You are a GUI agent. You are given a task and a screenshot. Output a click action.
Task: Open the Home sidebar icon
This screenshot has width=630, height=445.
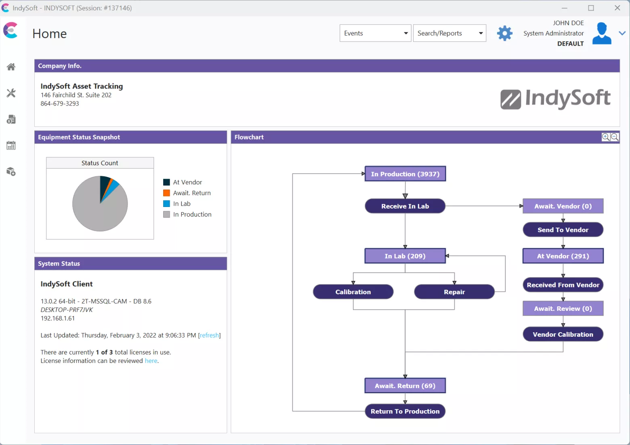[x=11, y=67]
